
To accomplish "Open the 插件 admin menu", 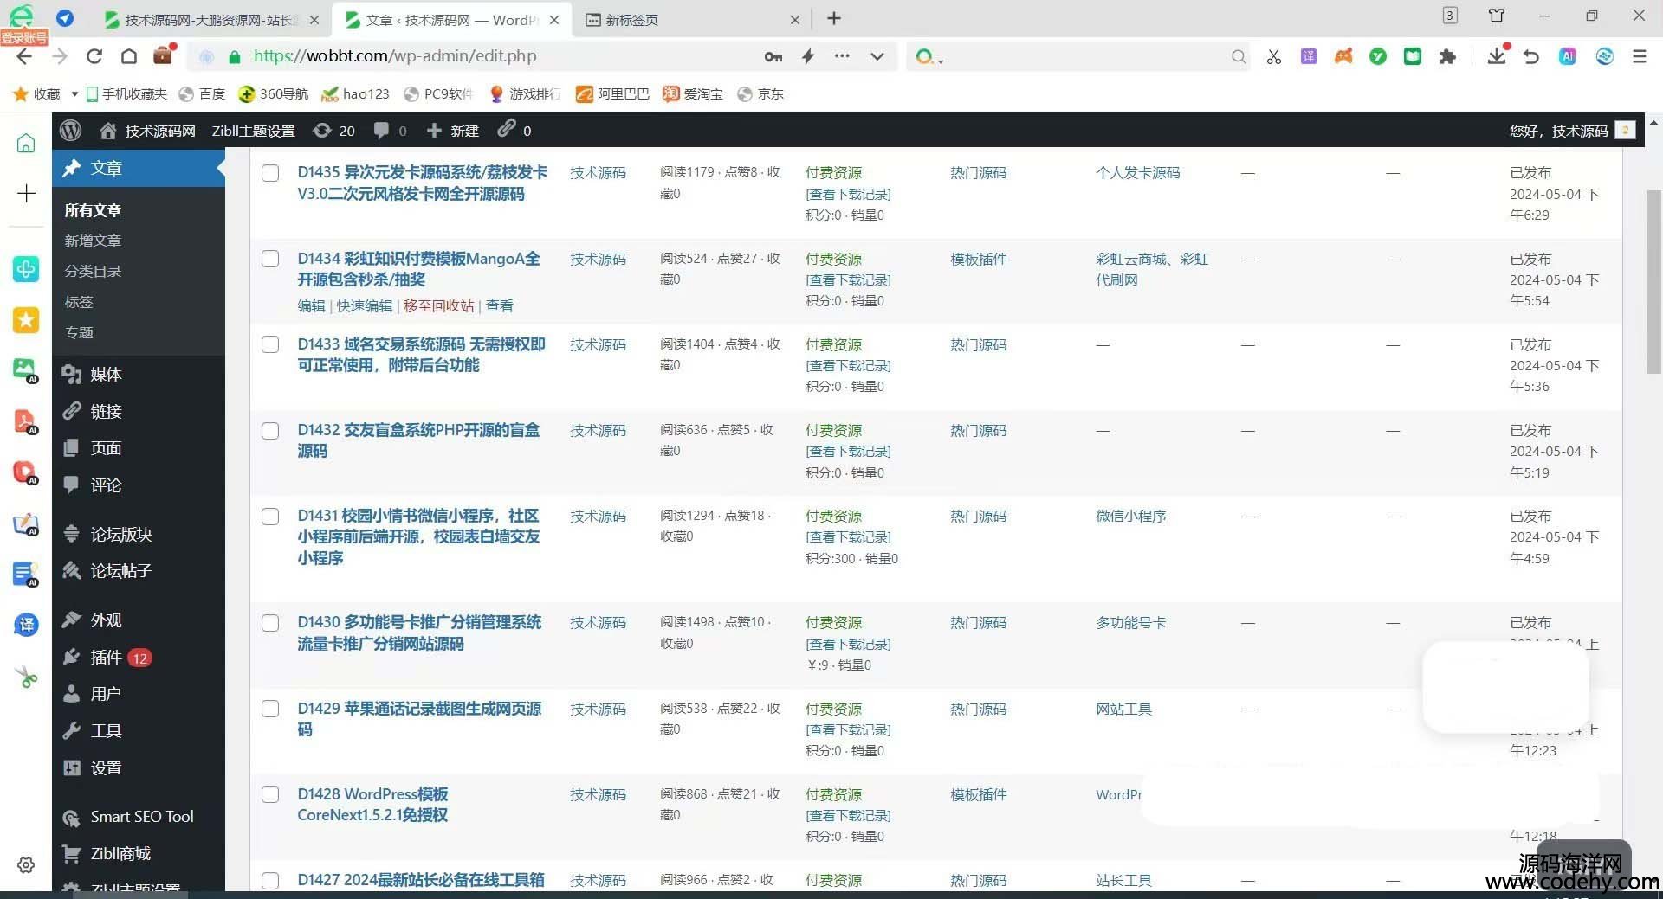I will click(139, 657).
